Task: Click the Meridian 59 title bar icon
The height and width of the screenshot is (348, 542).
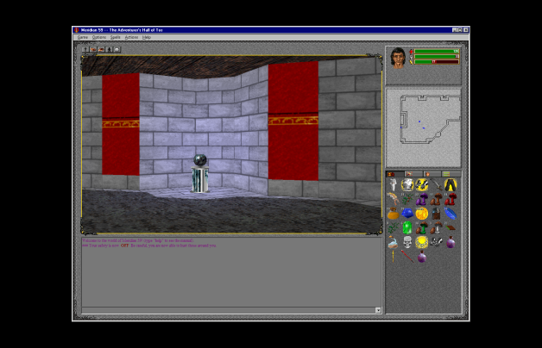Action: (77, 30)
